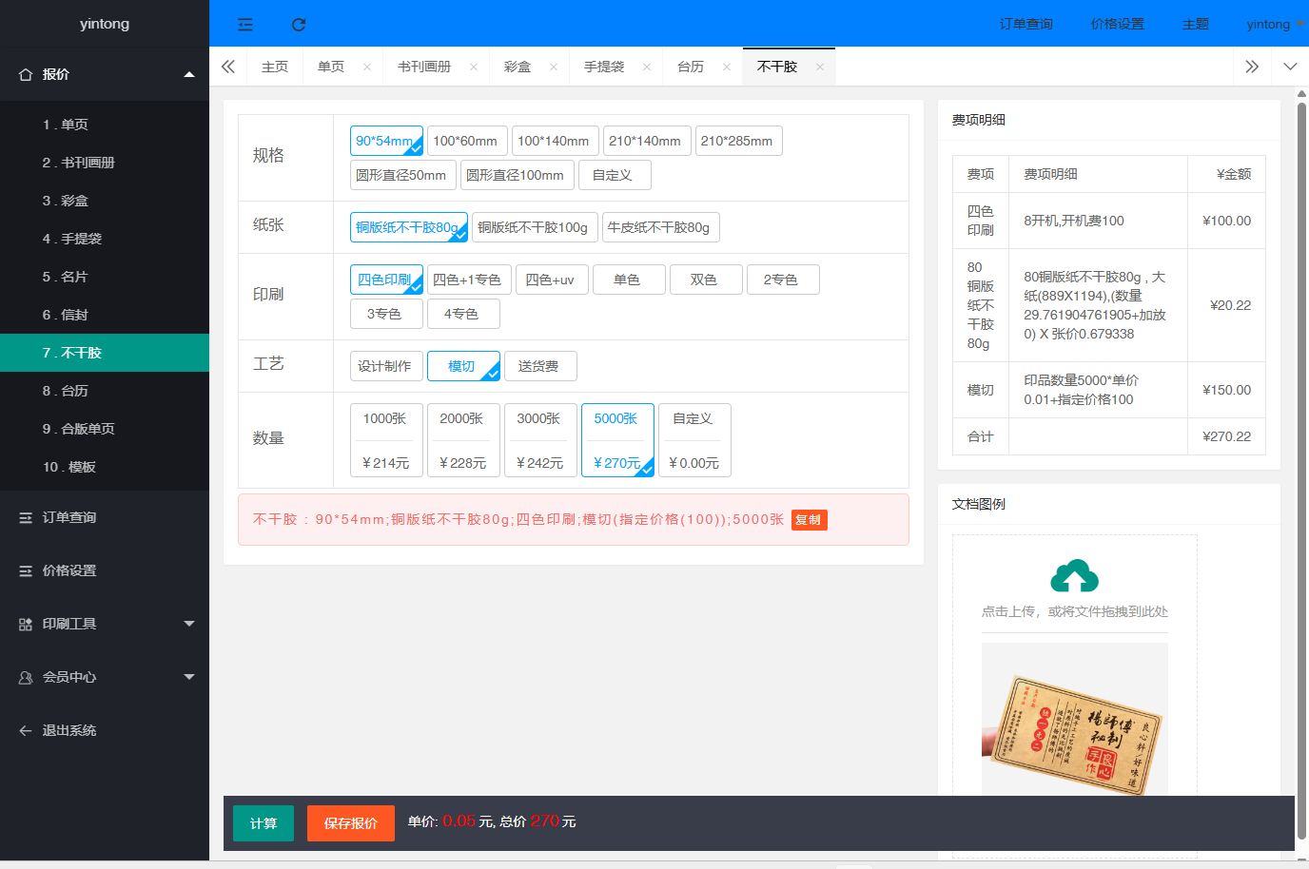Switch to the 书刊画册 tab
Image resolution: width=1309 pixels, height=869 pixels.
pyautogui.click(x=424, y=67)
